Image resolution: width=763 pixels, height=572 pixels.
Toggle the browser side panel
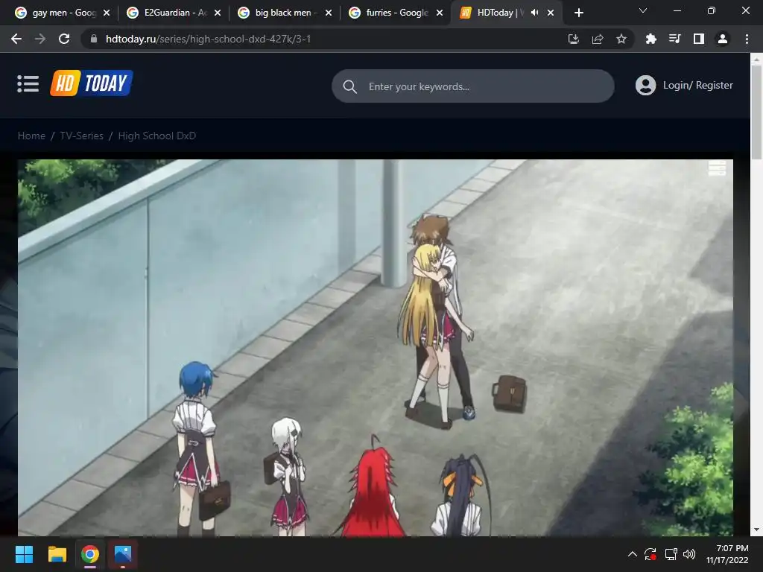click(x=699, y=39)
